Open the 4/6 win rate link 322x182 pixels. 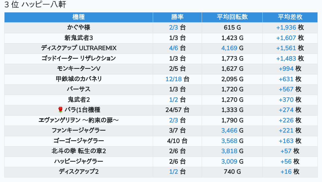173,48
